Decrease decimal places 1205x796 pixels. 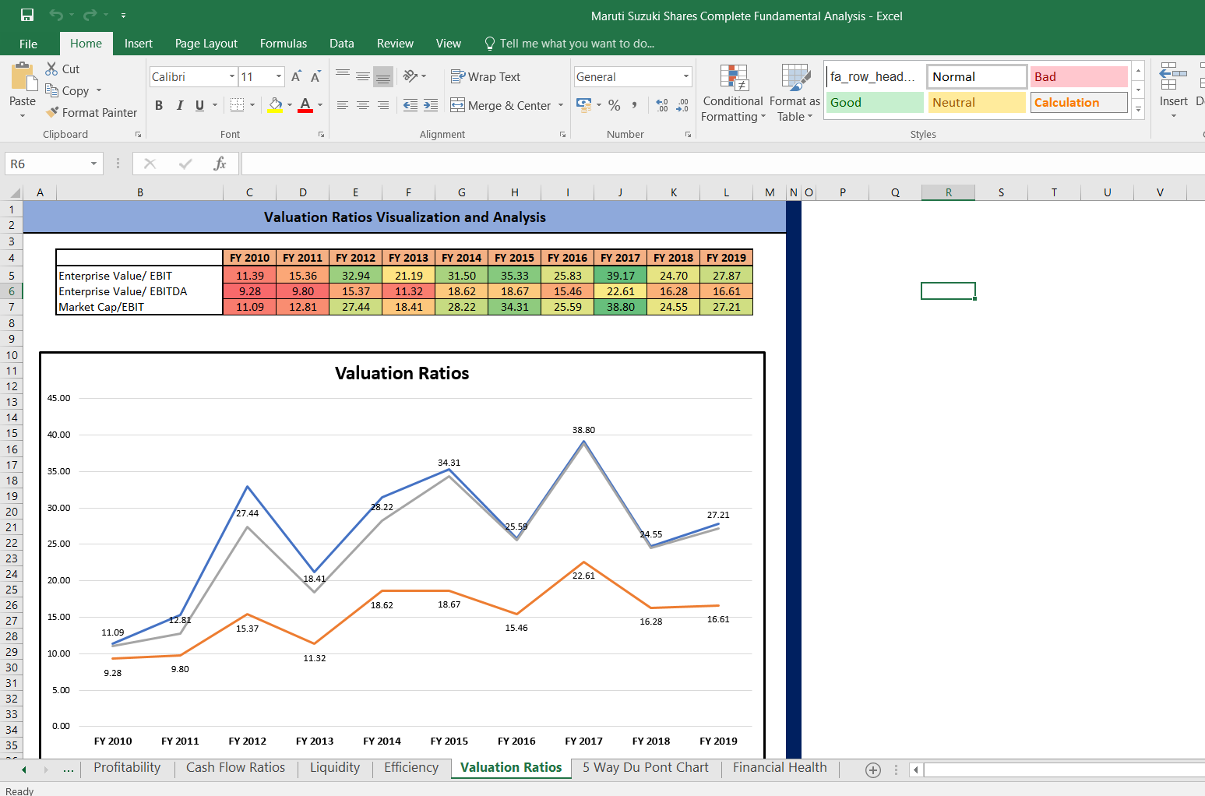point(682,105)
